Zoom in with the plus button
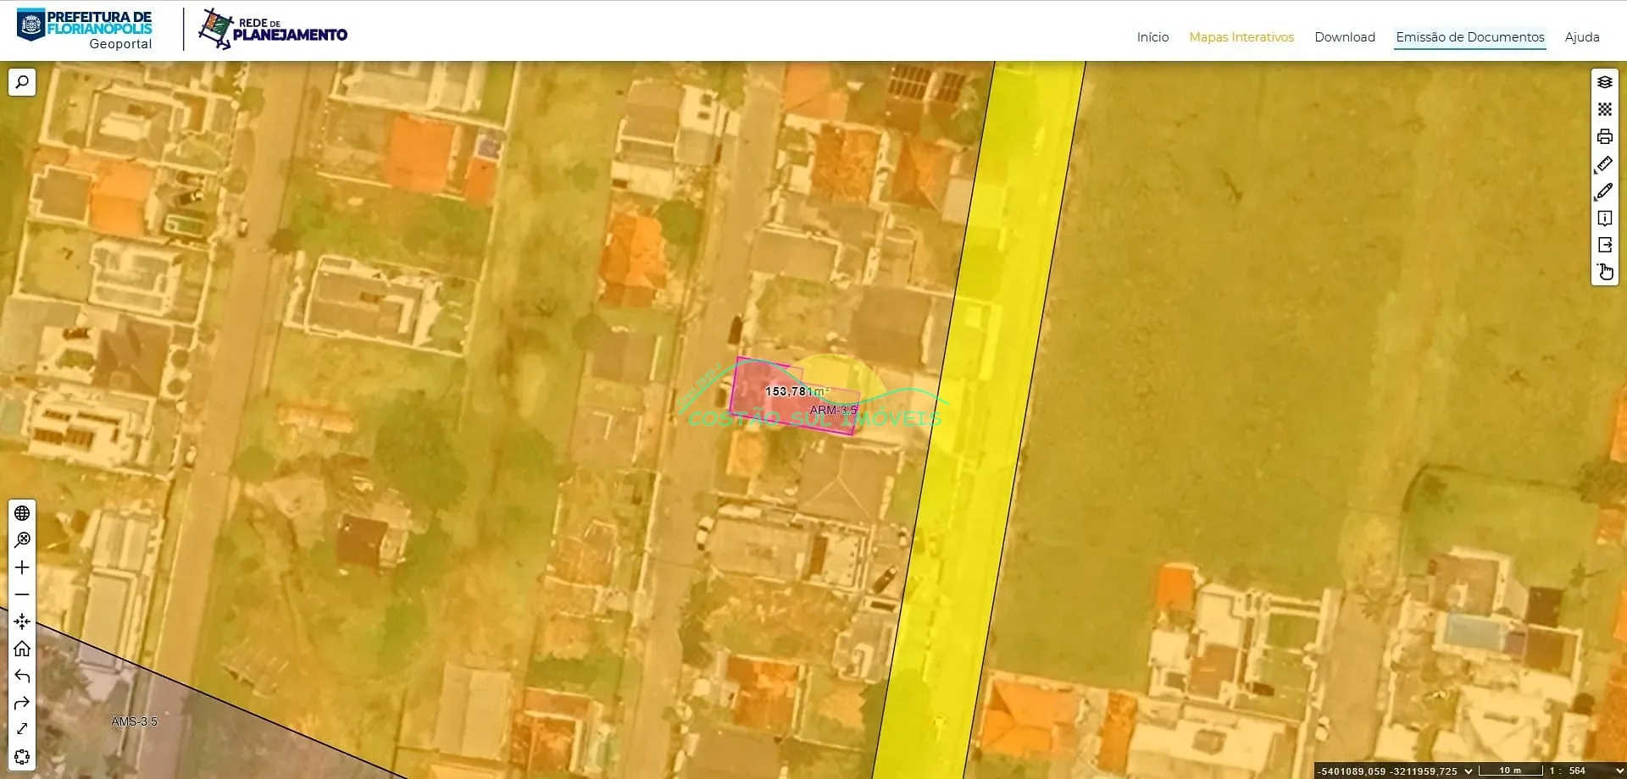 (22, 567)
